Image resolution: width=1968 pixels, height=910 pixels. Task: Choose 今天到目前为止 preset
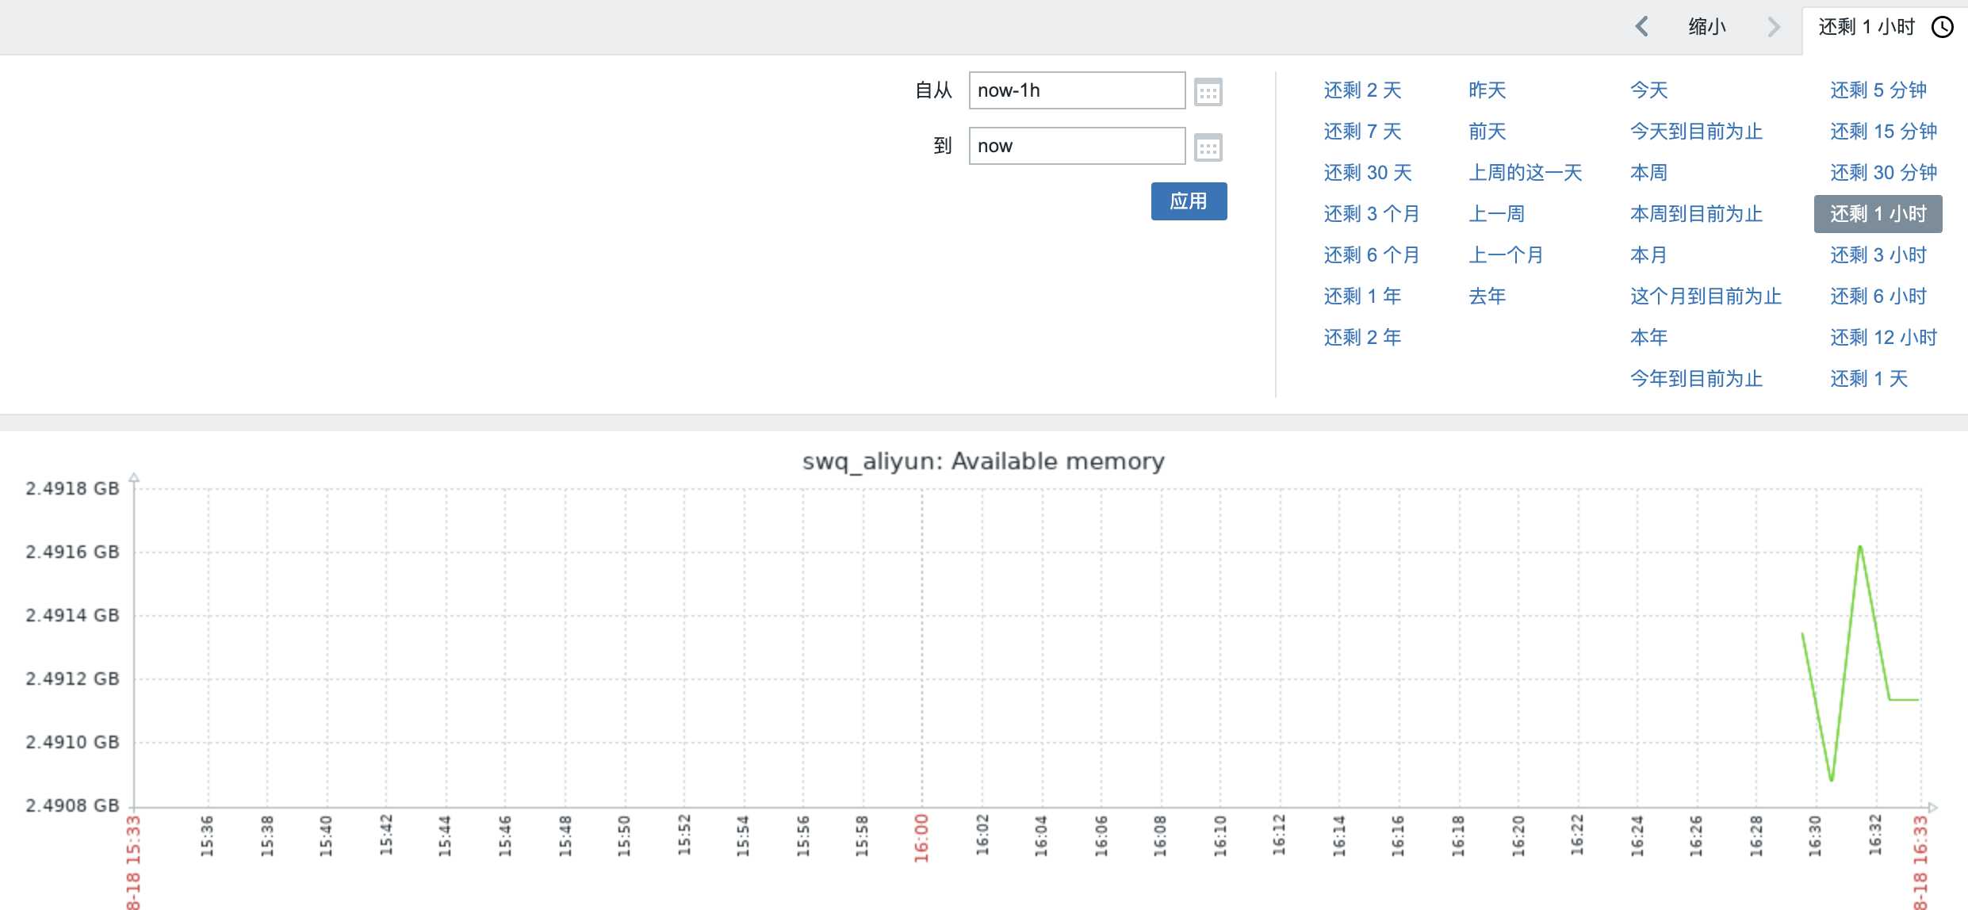(1696, 132)
